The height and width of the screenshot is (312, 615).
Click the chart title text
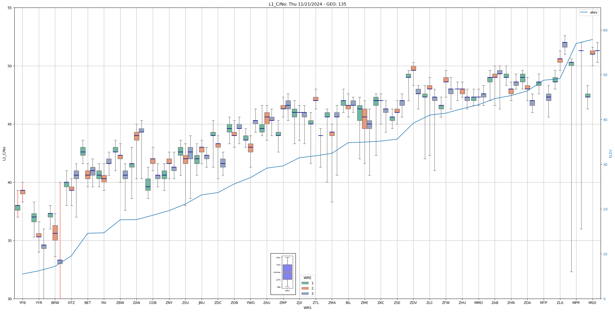pos(307,4)
